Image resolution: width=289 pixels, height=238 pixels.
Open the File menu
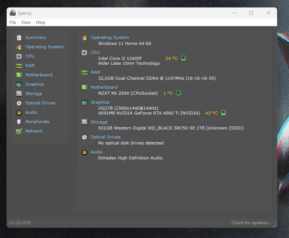13,22
